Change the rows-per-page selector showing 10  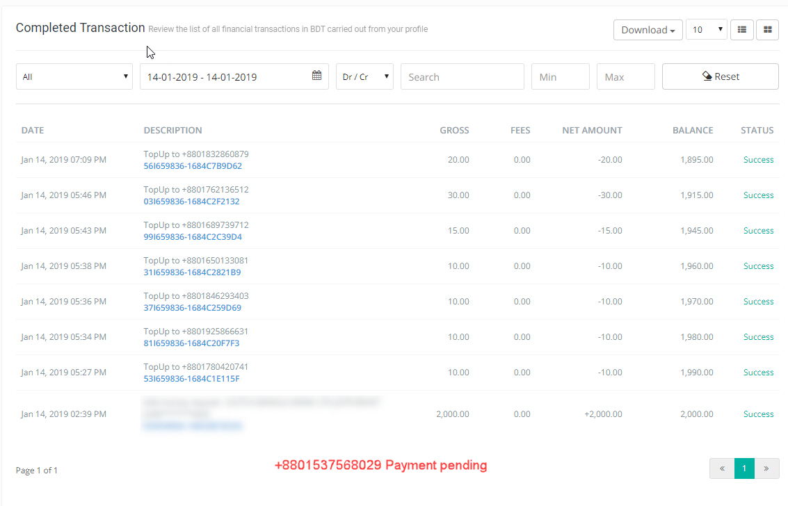[707, 30]
